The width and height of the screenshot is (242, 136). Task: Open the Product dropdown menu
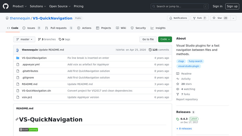click(20, 6)
